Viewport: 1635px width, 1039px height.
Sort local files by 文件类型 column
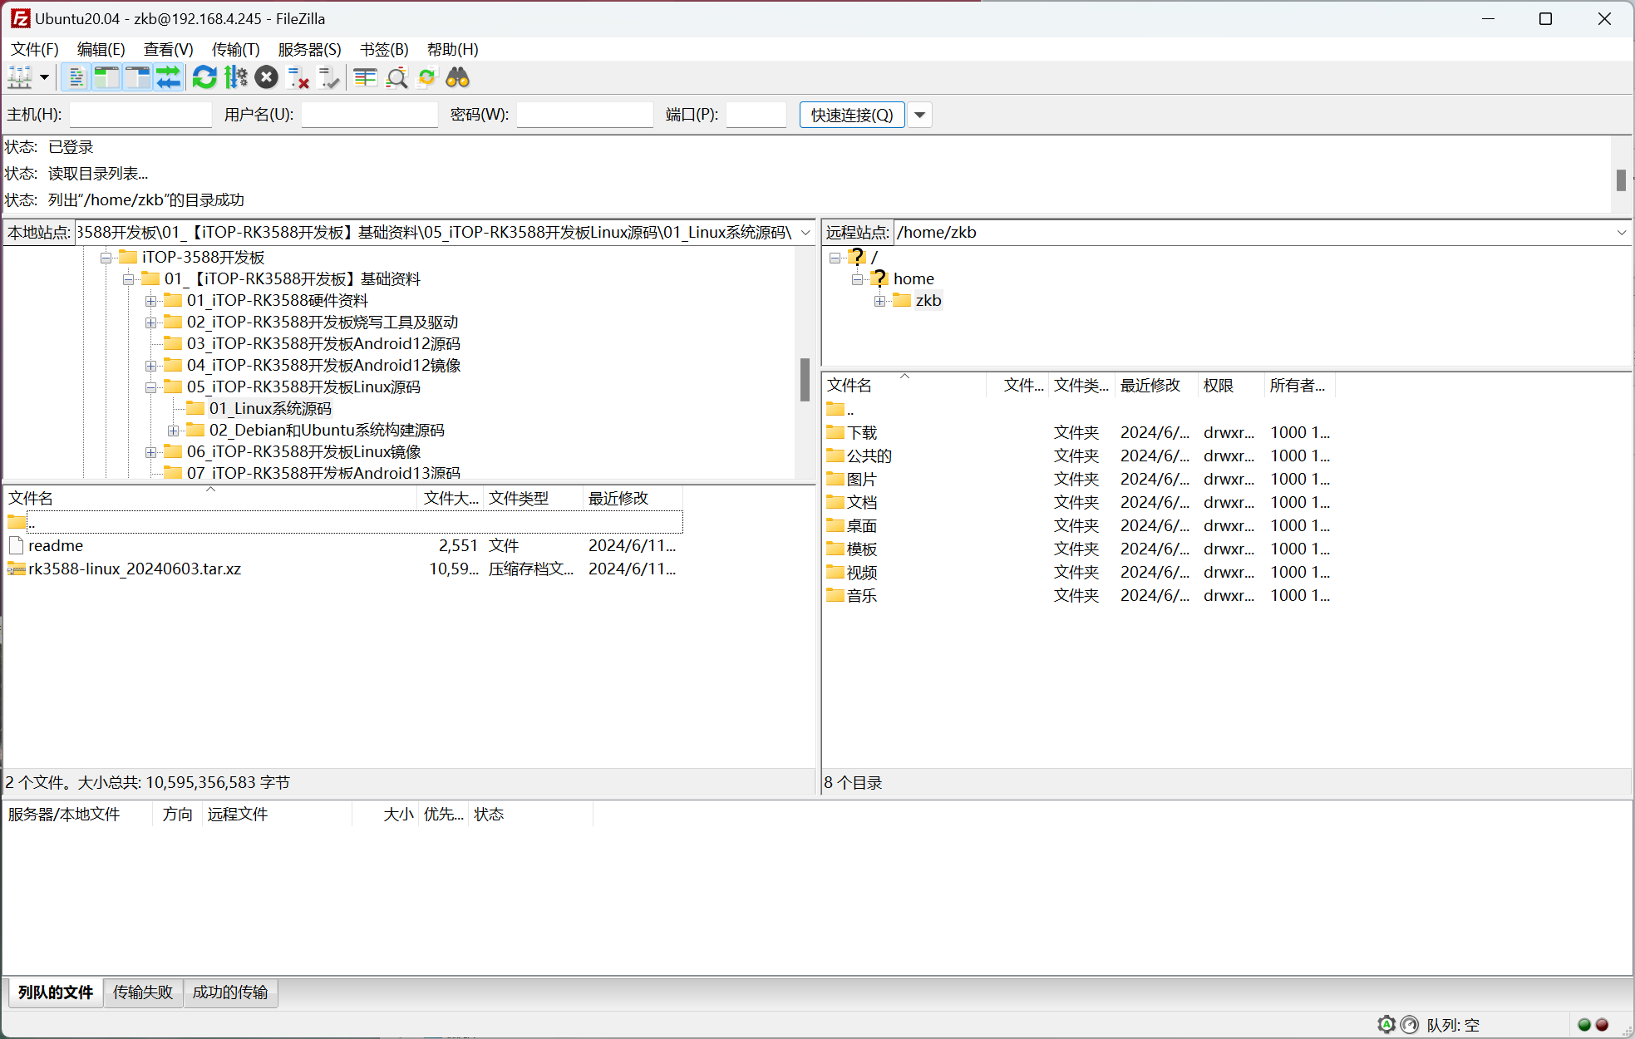[x=532, y=498]
